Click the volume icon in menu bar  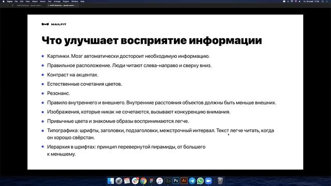(x=299, y=2)
